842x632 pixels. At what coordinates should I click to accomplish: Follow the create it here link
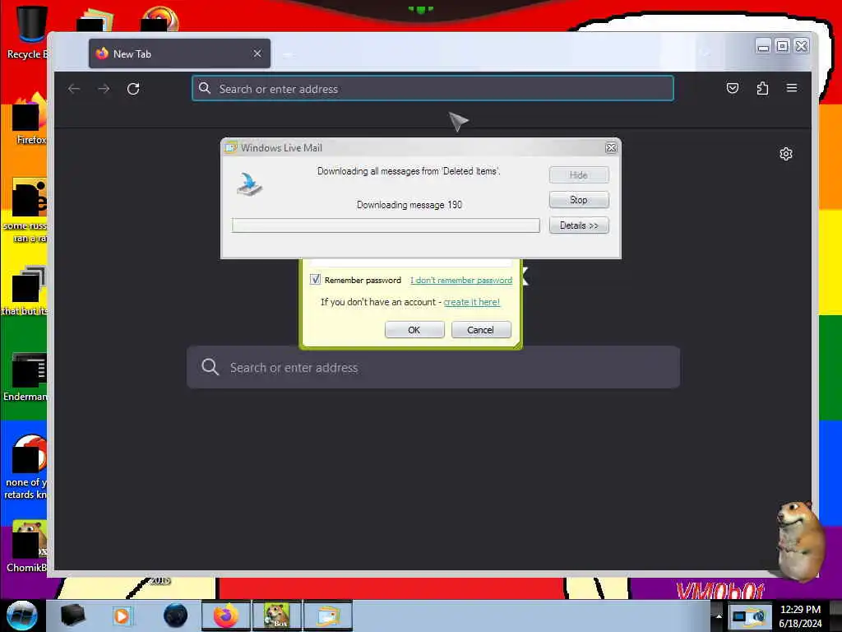[471, 302]
